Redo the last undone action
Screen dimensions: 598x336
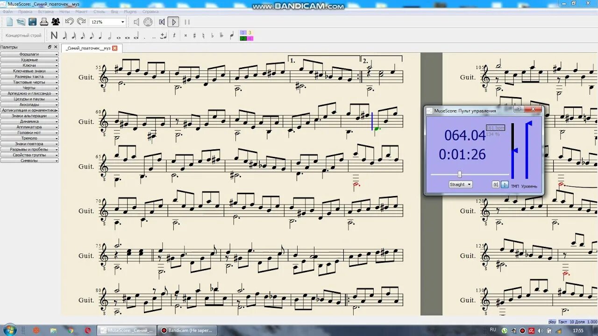pyautogui.click(x=81, y=21)
